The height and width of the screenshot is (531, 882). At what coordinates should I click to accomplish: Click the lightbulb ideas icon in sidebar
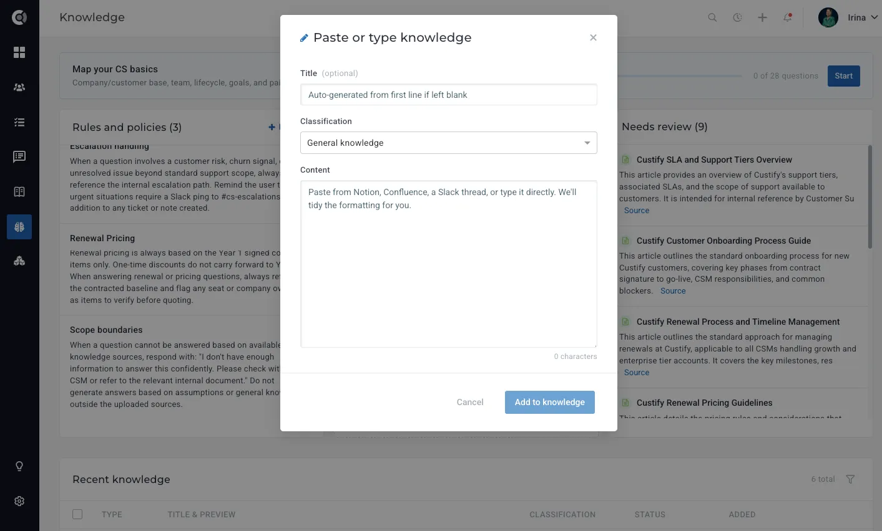click(19, 466)
